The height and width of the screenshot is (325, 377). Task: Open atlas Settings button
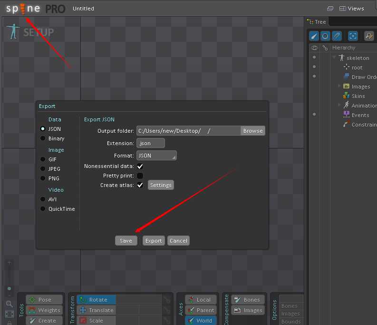pos(161,185)
